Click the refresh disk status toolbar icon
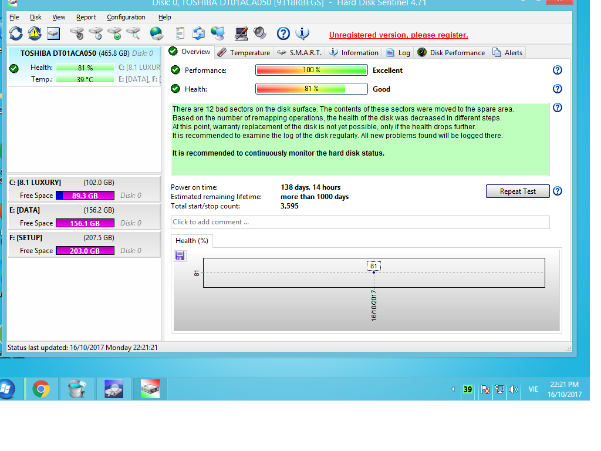This screenshot has width=601, height=451. tap(16, 33)
